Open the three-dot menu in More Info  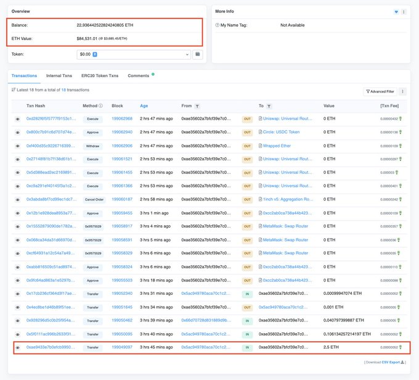tap(404, 12)
